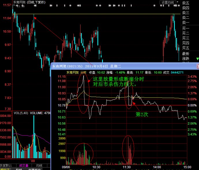
Task: Click the 涨跌 change label
Action: 186,59
